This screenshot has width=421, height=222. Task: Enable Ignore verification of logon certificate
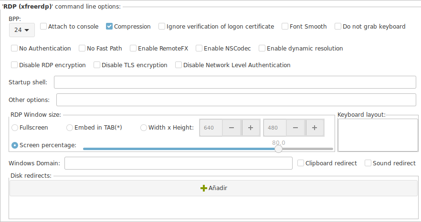(x=162, y=26)
